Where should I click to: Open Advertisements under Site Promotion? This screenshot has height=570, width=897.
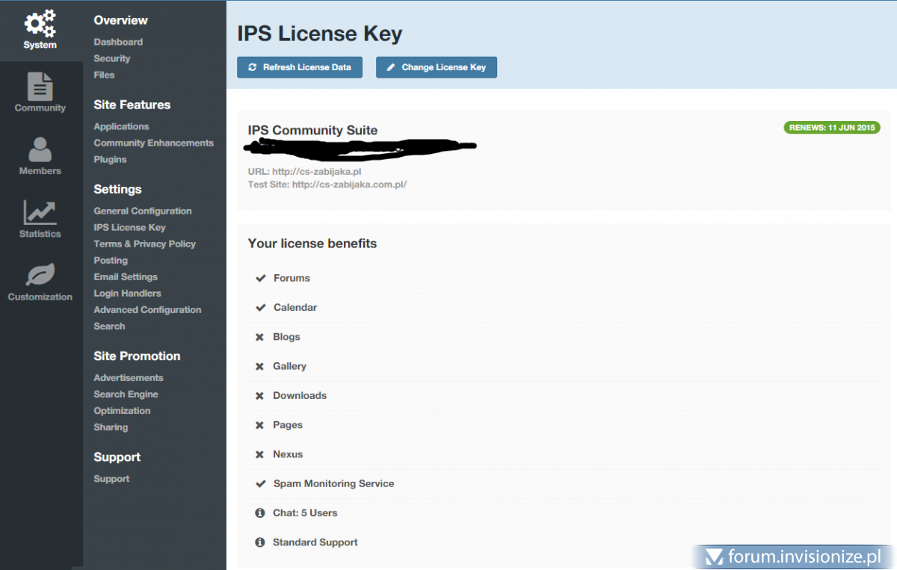click(128, 377)
